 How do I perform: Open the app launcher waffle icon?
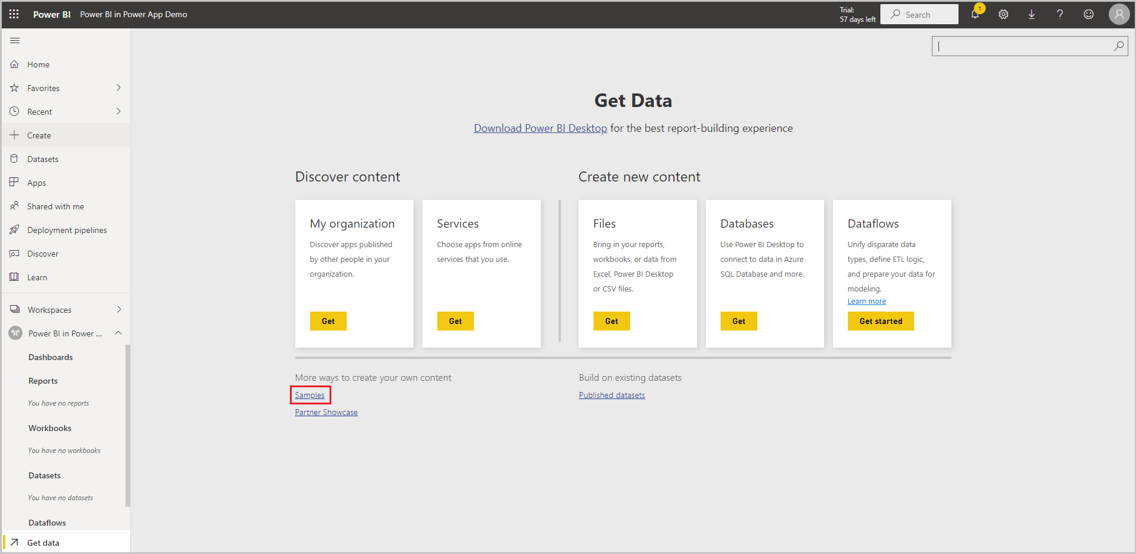coord(13,14)
